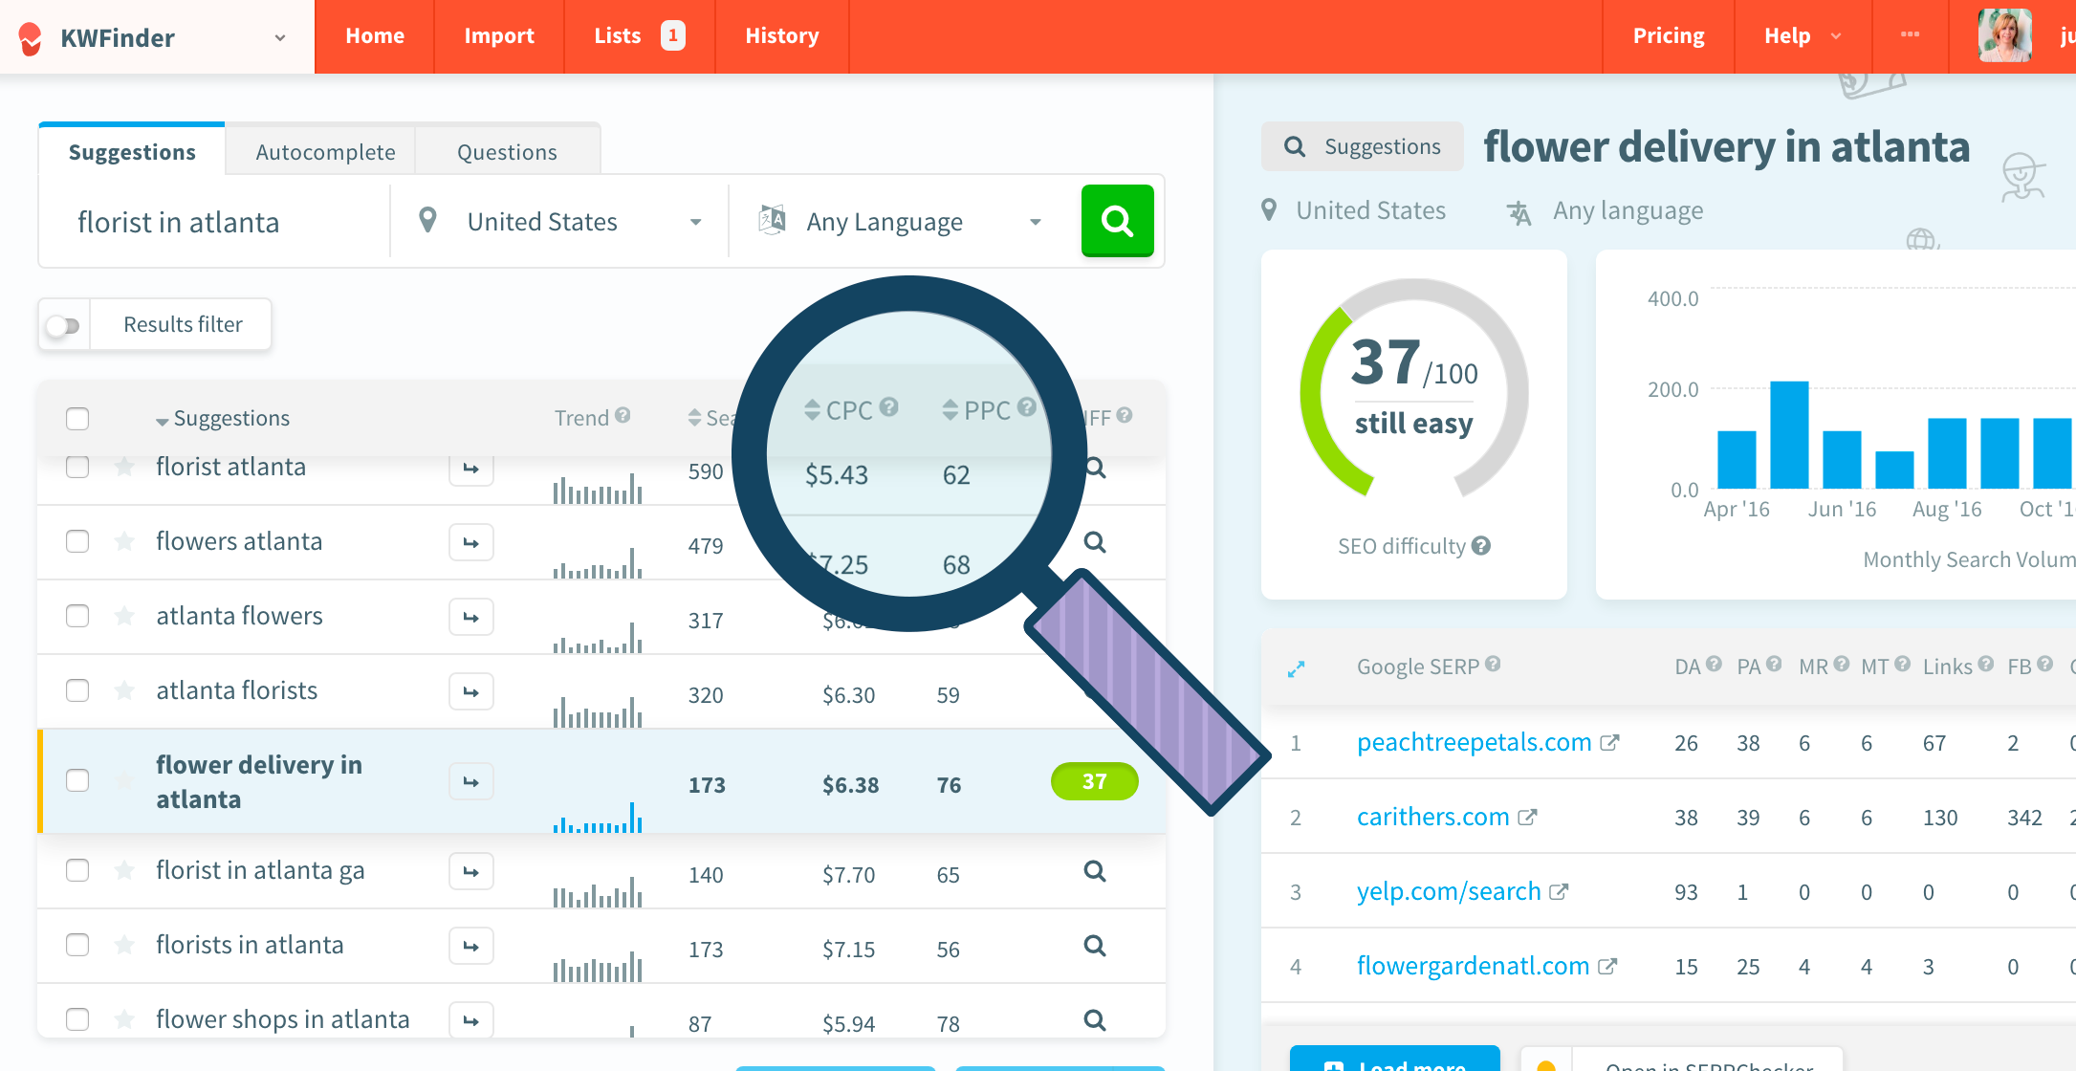Click the Suggestions button beside keyword title
The height and width of the screenshot is (1071, 2076).
[x=1362, y=146]
